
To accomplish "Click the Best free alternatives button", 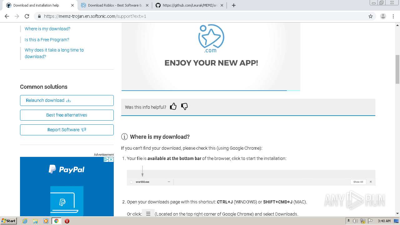I will 67,115.
